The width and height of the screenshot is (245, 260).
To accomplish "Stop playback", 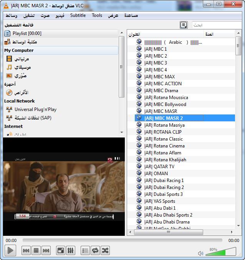I will coord(36,250).
